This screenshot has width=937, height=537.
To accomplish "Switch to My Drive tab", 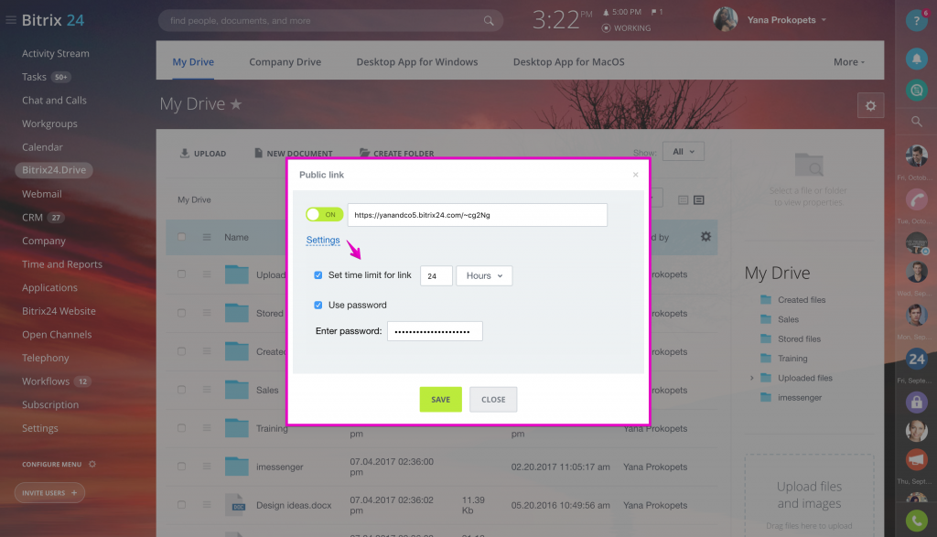I will [x=193, y=62].
